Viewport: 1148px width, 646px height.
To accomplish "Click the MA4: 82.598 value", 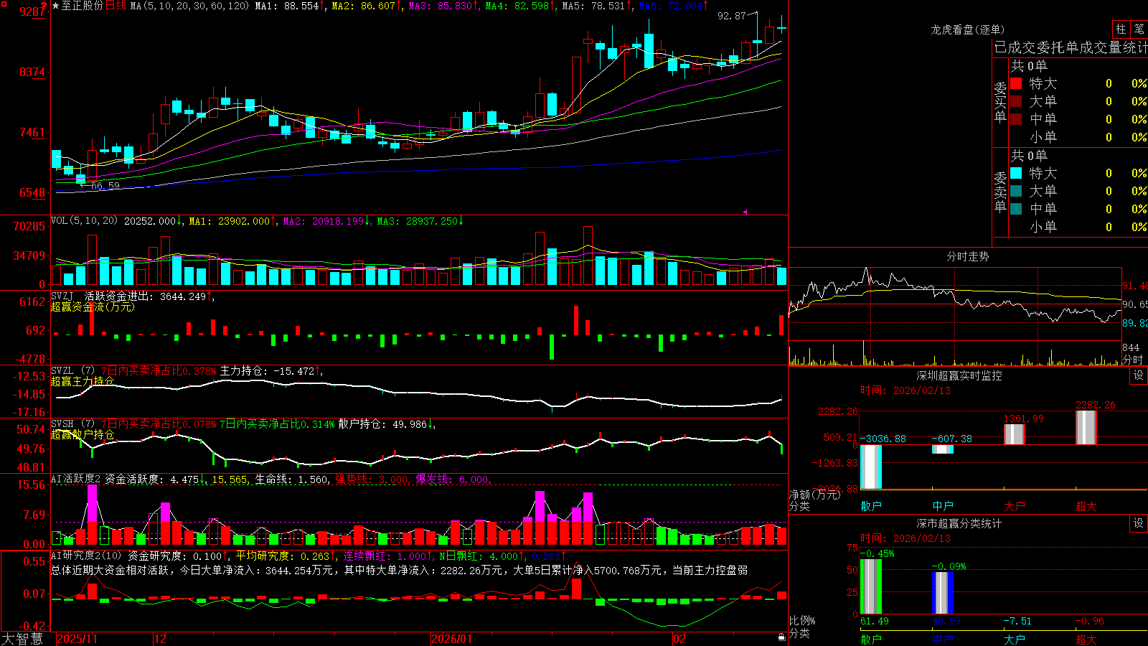I will pos(520,6).
